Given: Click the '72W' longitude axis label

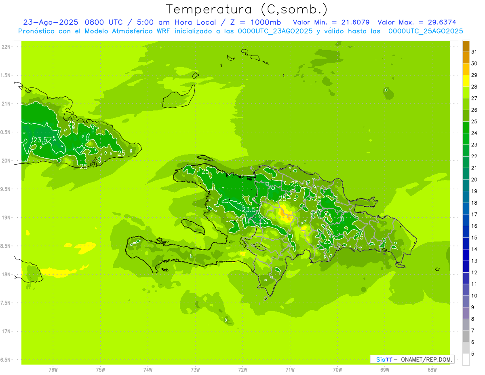Looking at the screenshot, I should point(243,369).
